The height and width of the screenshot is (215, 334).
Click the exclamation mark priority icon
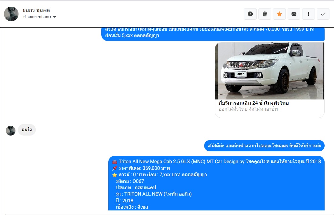click(x=309, y=14)
